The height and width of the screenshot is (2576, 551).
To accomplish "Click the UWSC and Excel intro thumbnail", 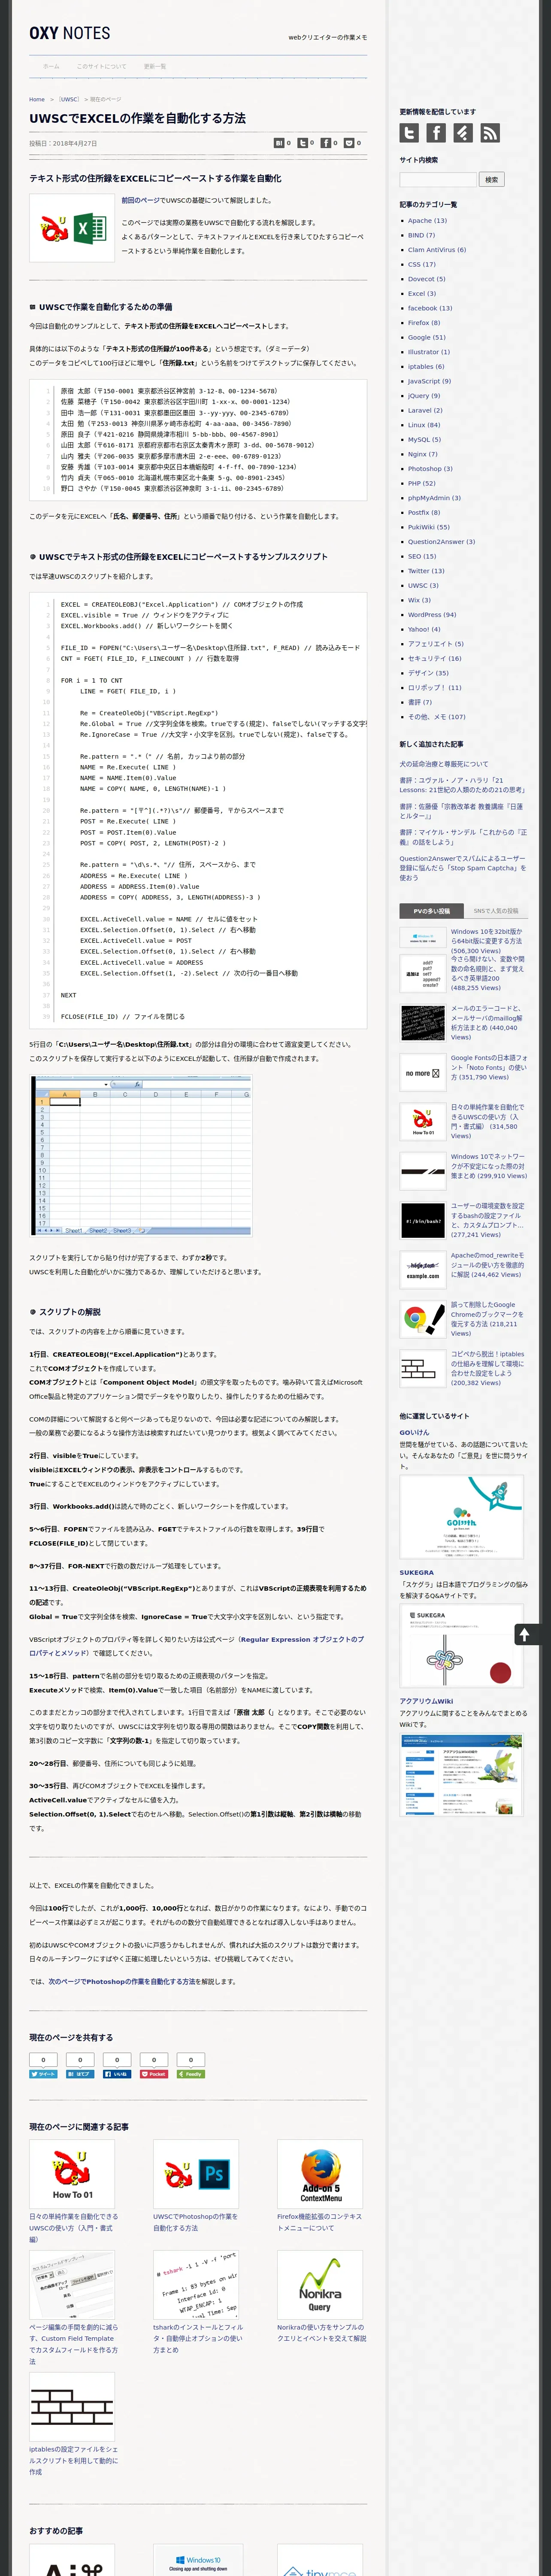I will pos(72,227).
